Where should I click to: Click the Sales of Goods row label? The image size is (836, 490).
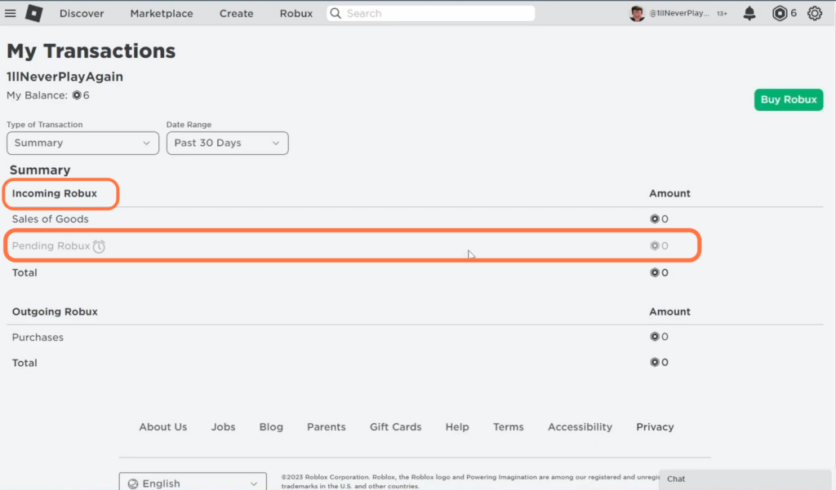click(50, 219)
